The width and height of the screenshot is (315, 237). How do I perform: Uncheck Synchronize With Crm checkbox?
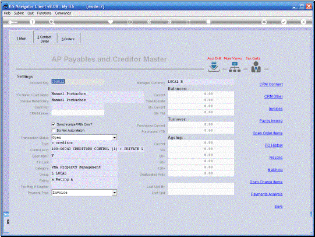pyautogui.click(x=54, y=124)
